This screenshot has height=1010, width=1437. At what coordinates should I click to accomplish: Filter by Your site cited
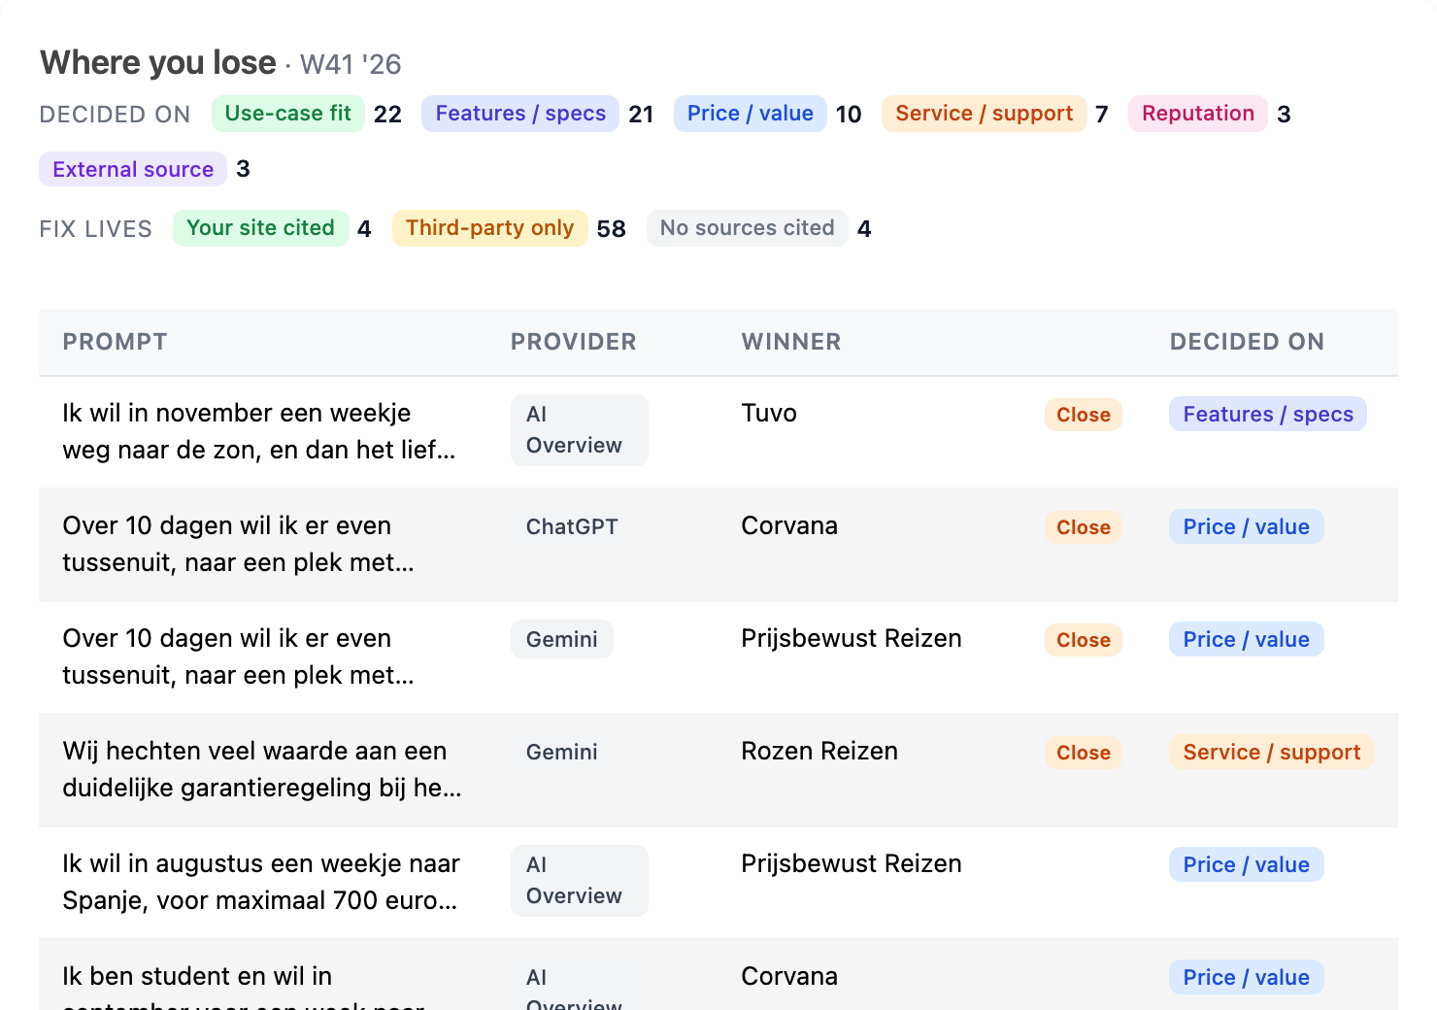point(260,228)
